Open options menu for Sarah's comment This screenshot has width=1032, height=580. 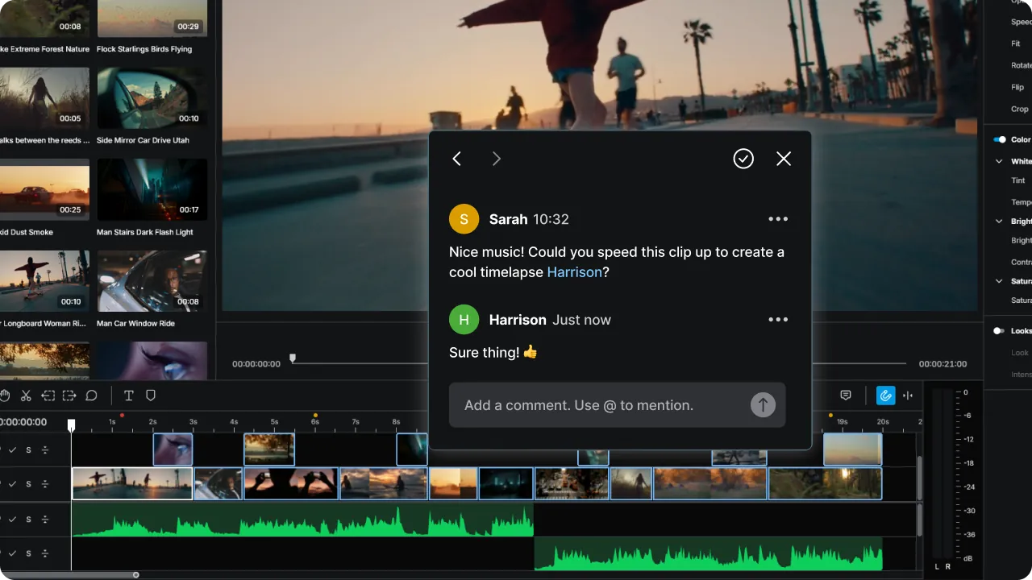click(778, 219)
